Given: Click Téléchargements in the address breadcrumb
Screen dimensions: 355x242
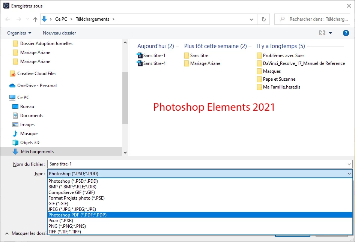Looking at the screenshot, I should point(92,19).
